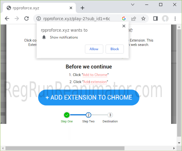Open the side panel icon
The image size is (182, 151).
coord(155,18)
